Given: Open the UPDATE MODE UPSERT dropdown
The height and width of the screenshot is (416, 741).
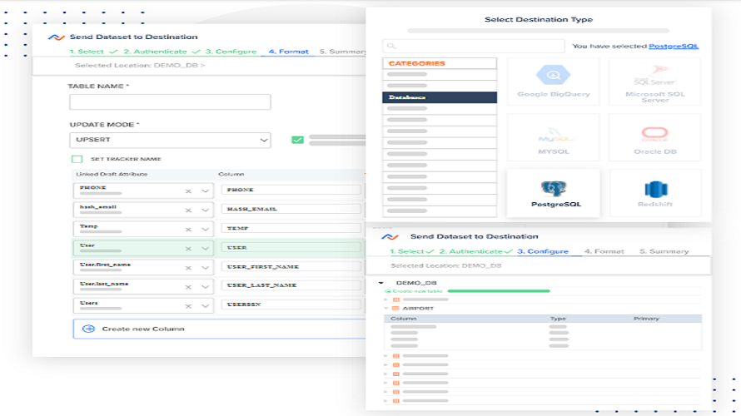Looking at the screenshot, I should (170, 141).
